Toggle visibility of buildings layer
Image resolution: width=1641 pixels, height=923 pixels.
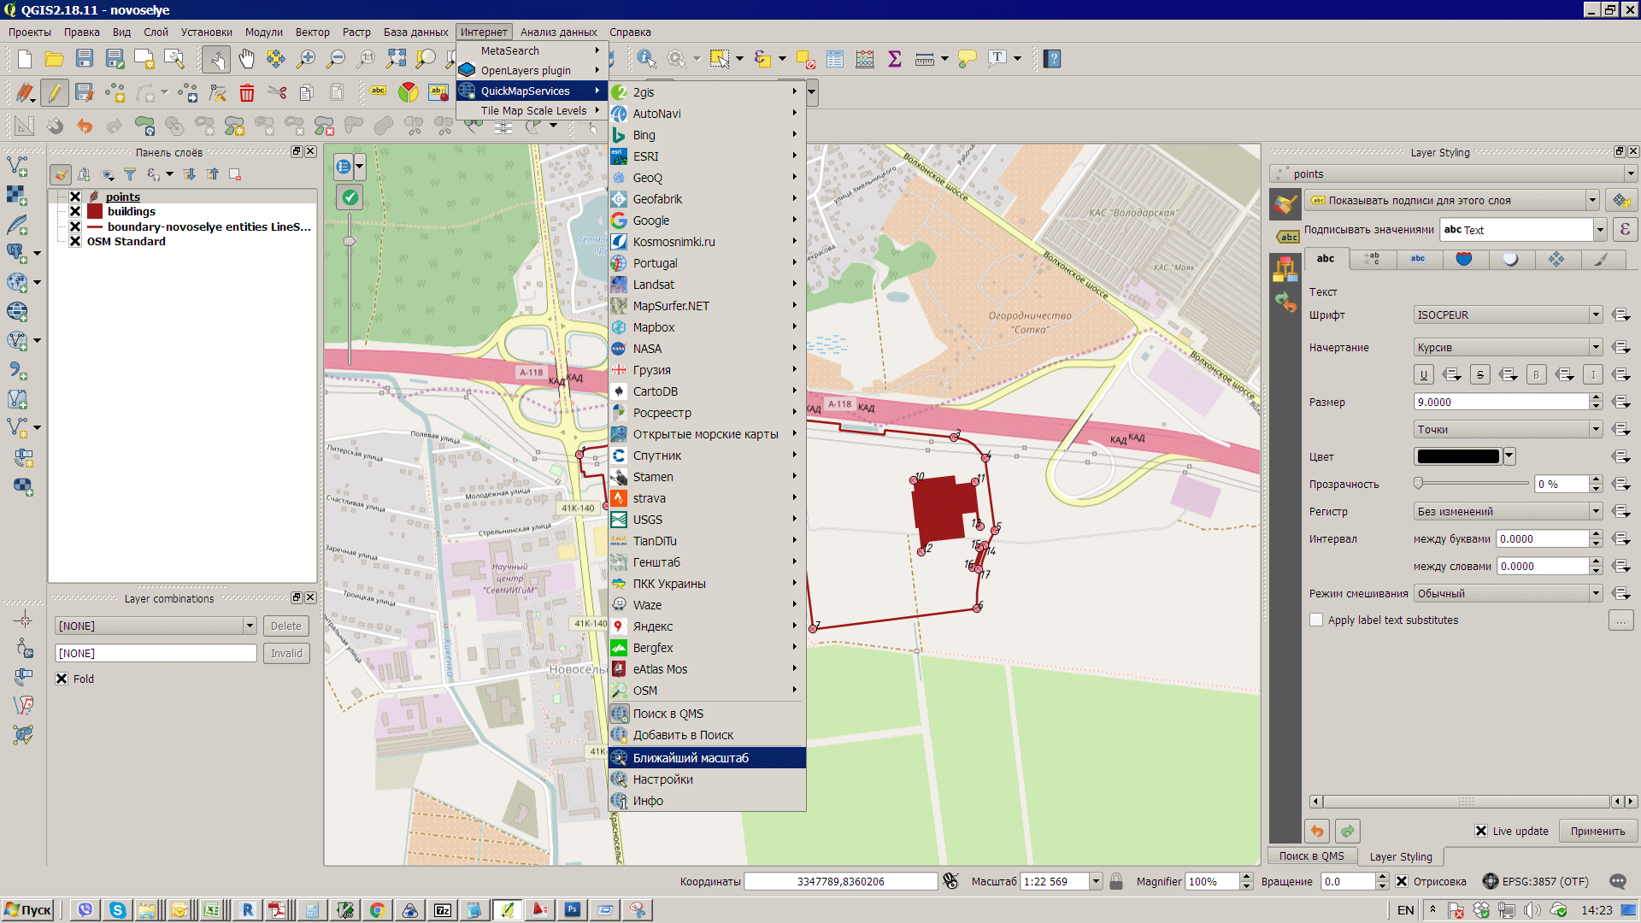coord(75,211)
